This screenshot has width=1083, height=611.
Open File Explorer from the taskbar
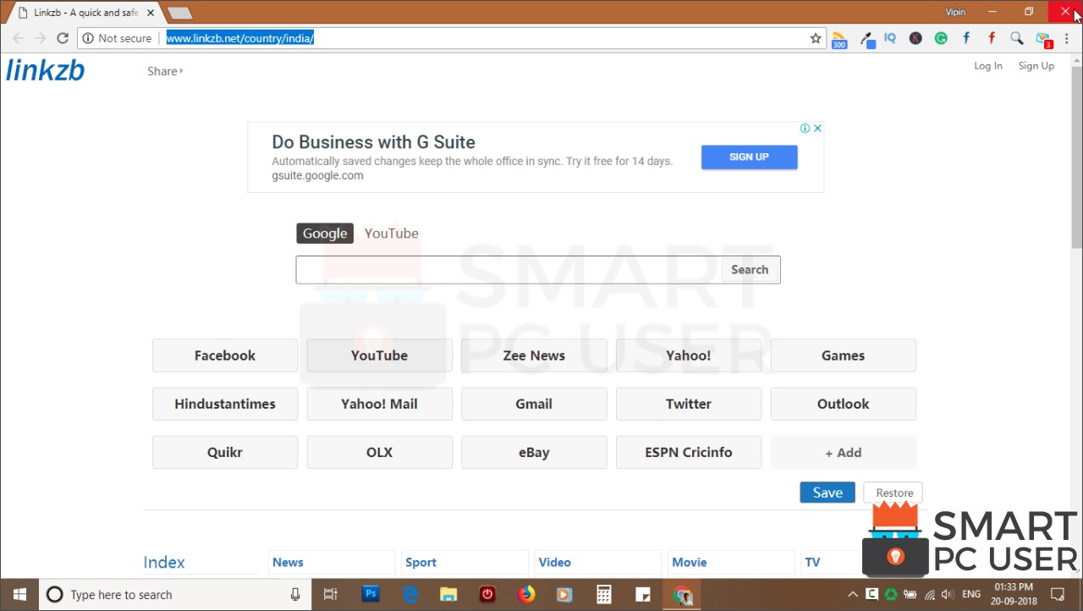(448, 594)
